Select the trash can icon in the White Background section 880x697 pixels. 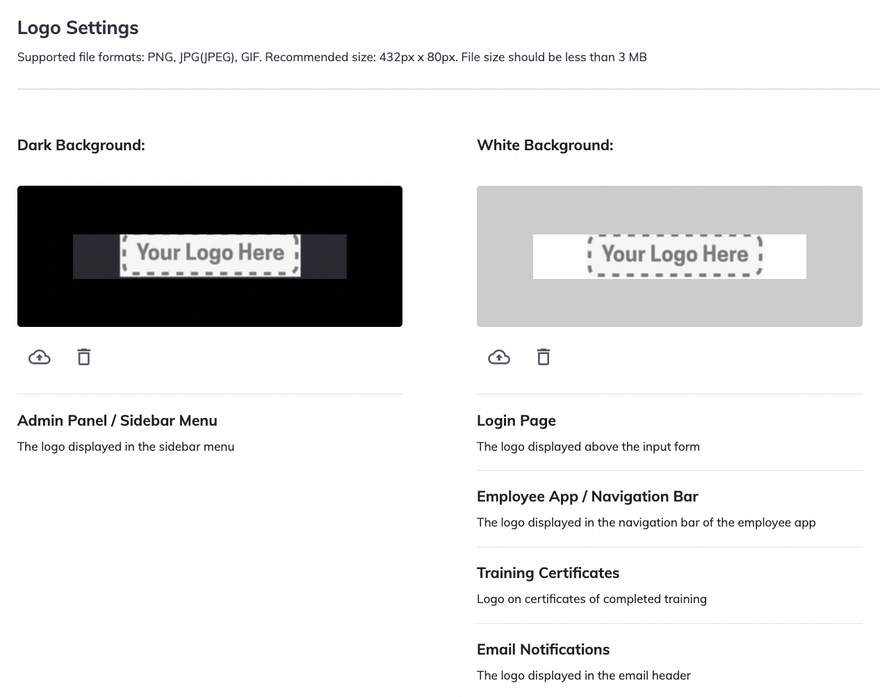pyautogui.click(x=543, y=356)
